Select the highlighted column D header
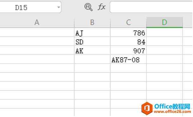This screenshot has height=117, width=193. point(164,22)
